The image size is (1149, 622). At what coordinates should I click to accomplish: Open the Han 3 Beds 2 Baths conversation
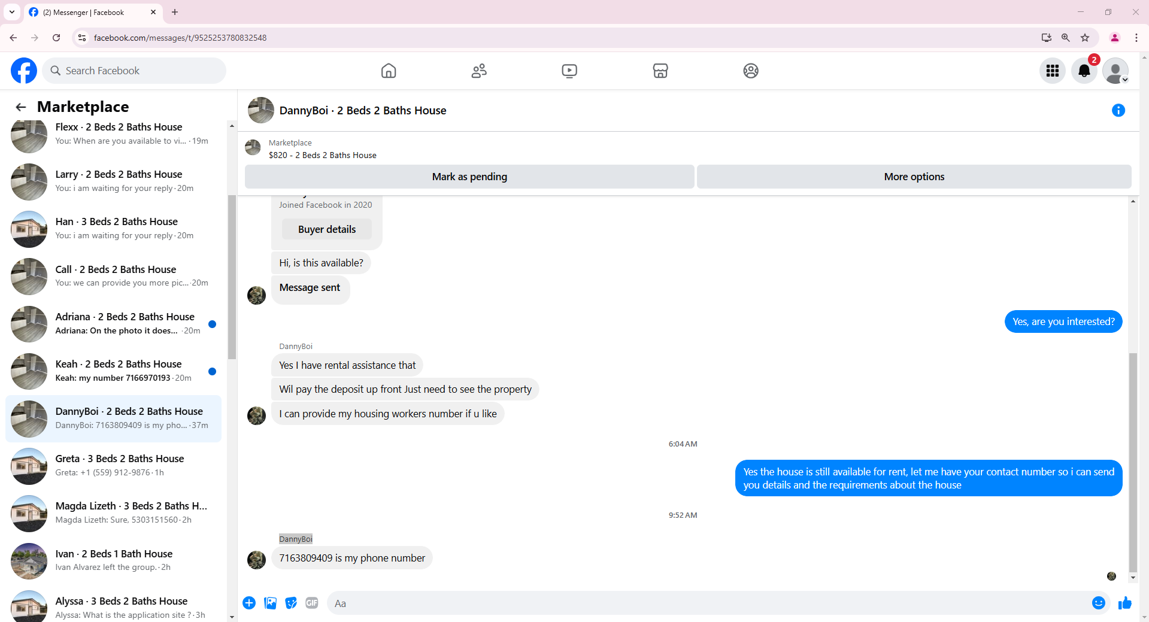pos(114,228)
